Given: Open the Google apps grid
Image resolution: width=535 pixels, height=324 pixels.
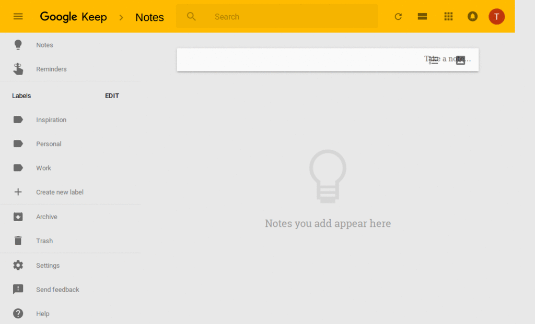Looking at the screenshot, I should pyautogui.click(x=448, y=16).
